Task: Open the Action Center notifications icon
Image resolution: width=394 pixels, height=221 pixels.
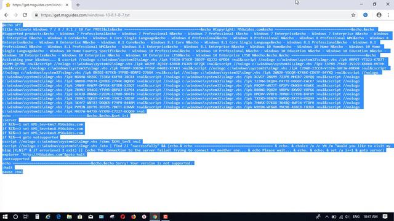Action: click(385, 217)
